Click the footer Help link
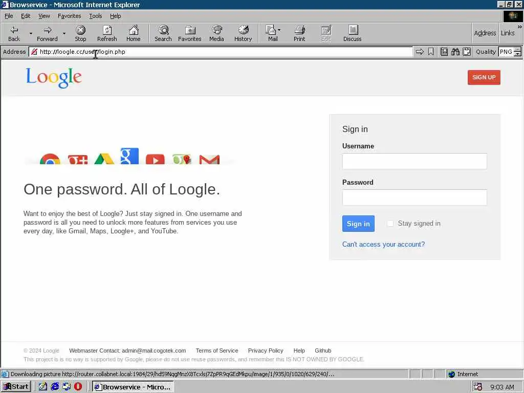Screen dimensions: 524x393 point(299,351)
